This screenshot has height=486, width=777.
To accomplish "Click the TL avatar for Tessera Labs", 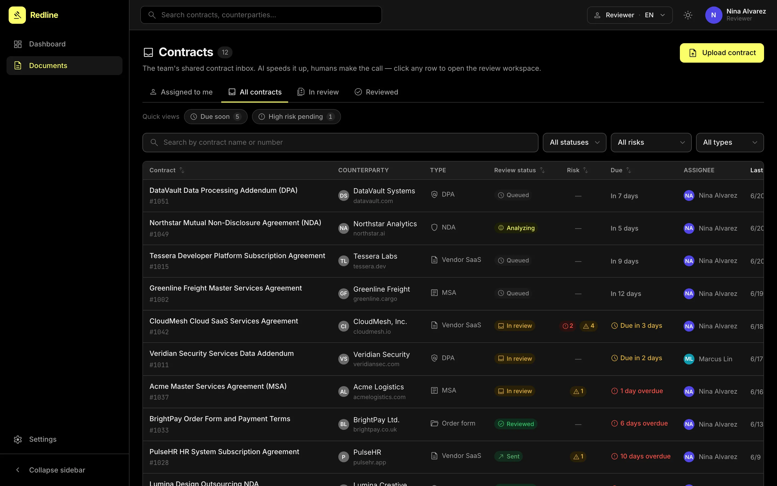I will click(x=343, y=261).
